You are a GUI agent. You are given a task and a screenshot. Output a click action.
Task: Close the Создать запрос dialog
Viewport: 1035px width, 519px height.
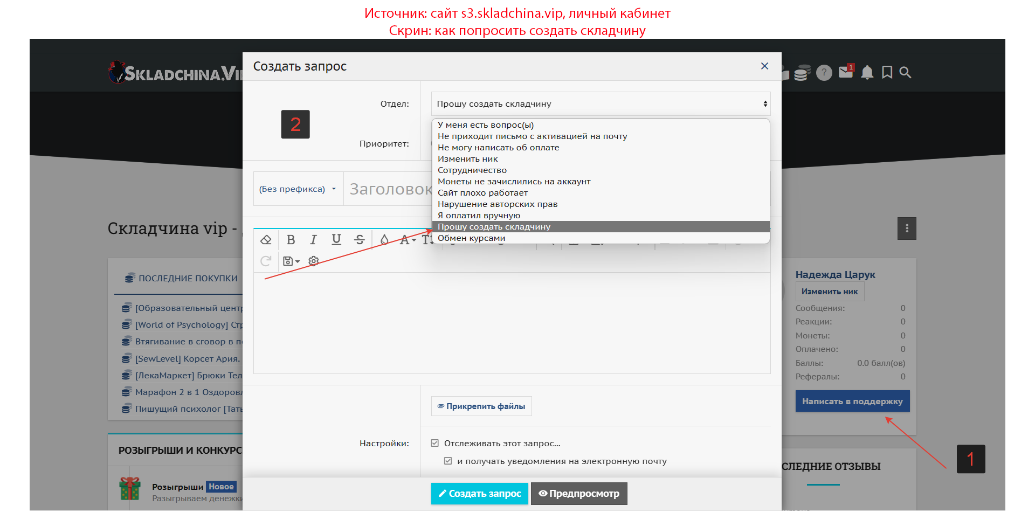point(764,66)
